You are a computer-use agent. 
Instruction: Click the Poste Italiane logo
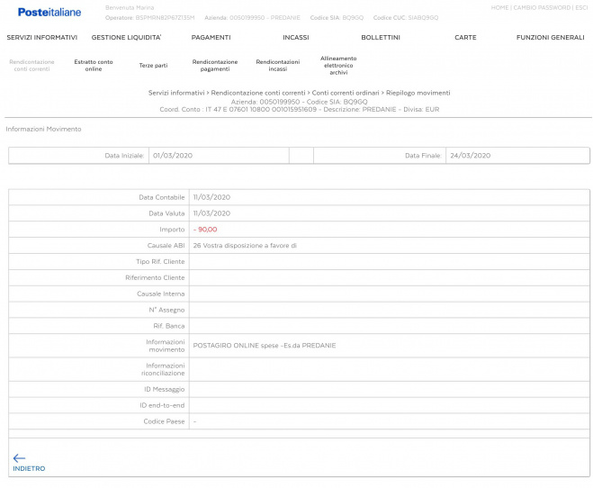click(49, 12)
